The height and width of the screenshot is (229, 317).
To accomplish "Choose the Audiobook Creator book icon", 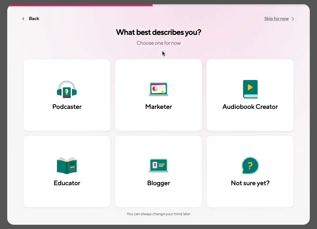I will [250, 89].
